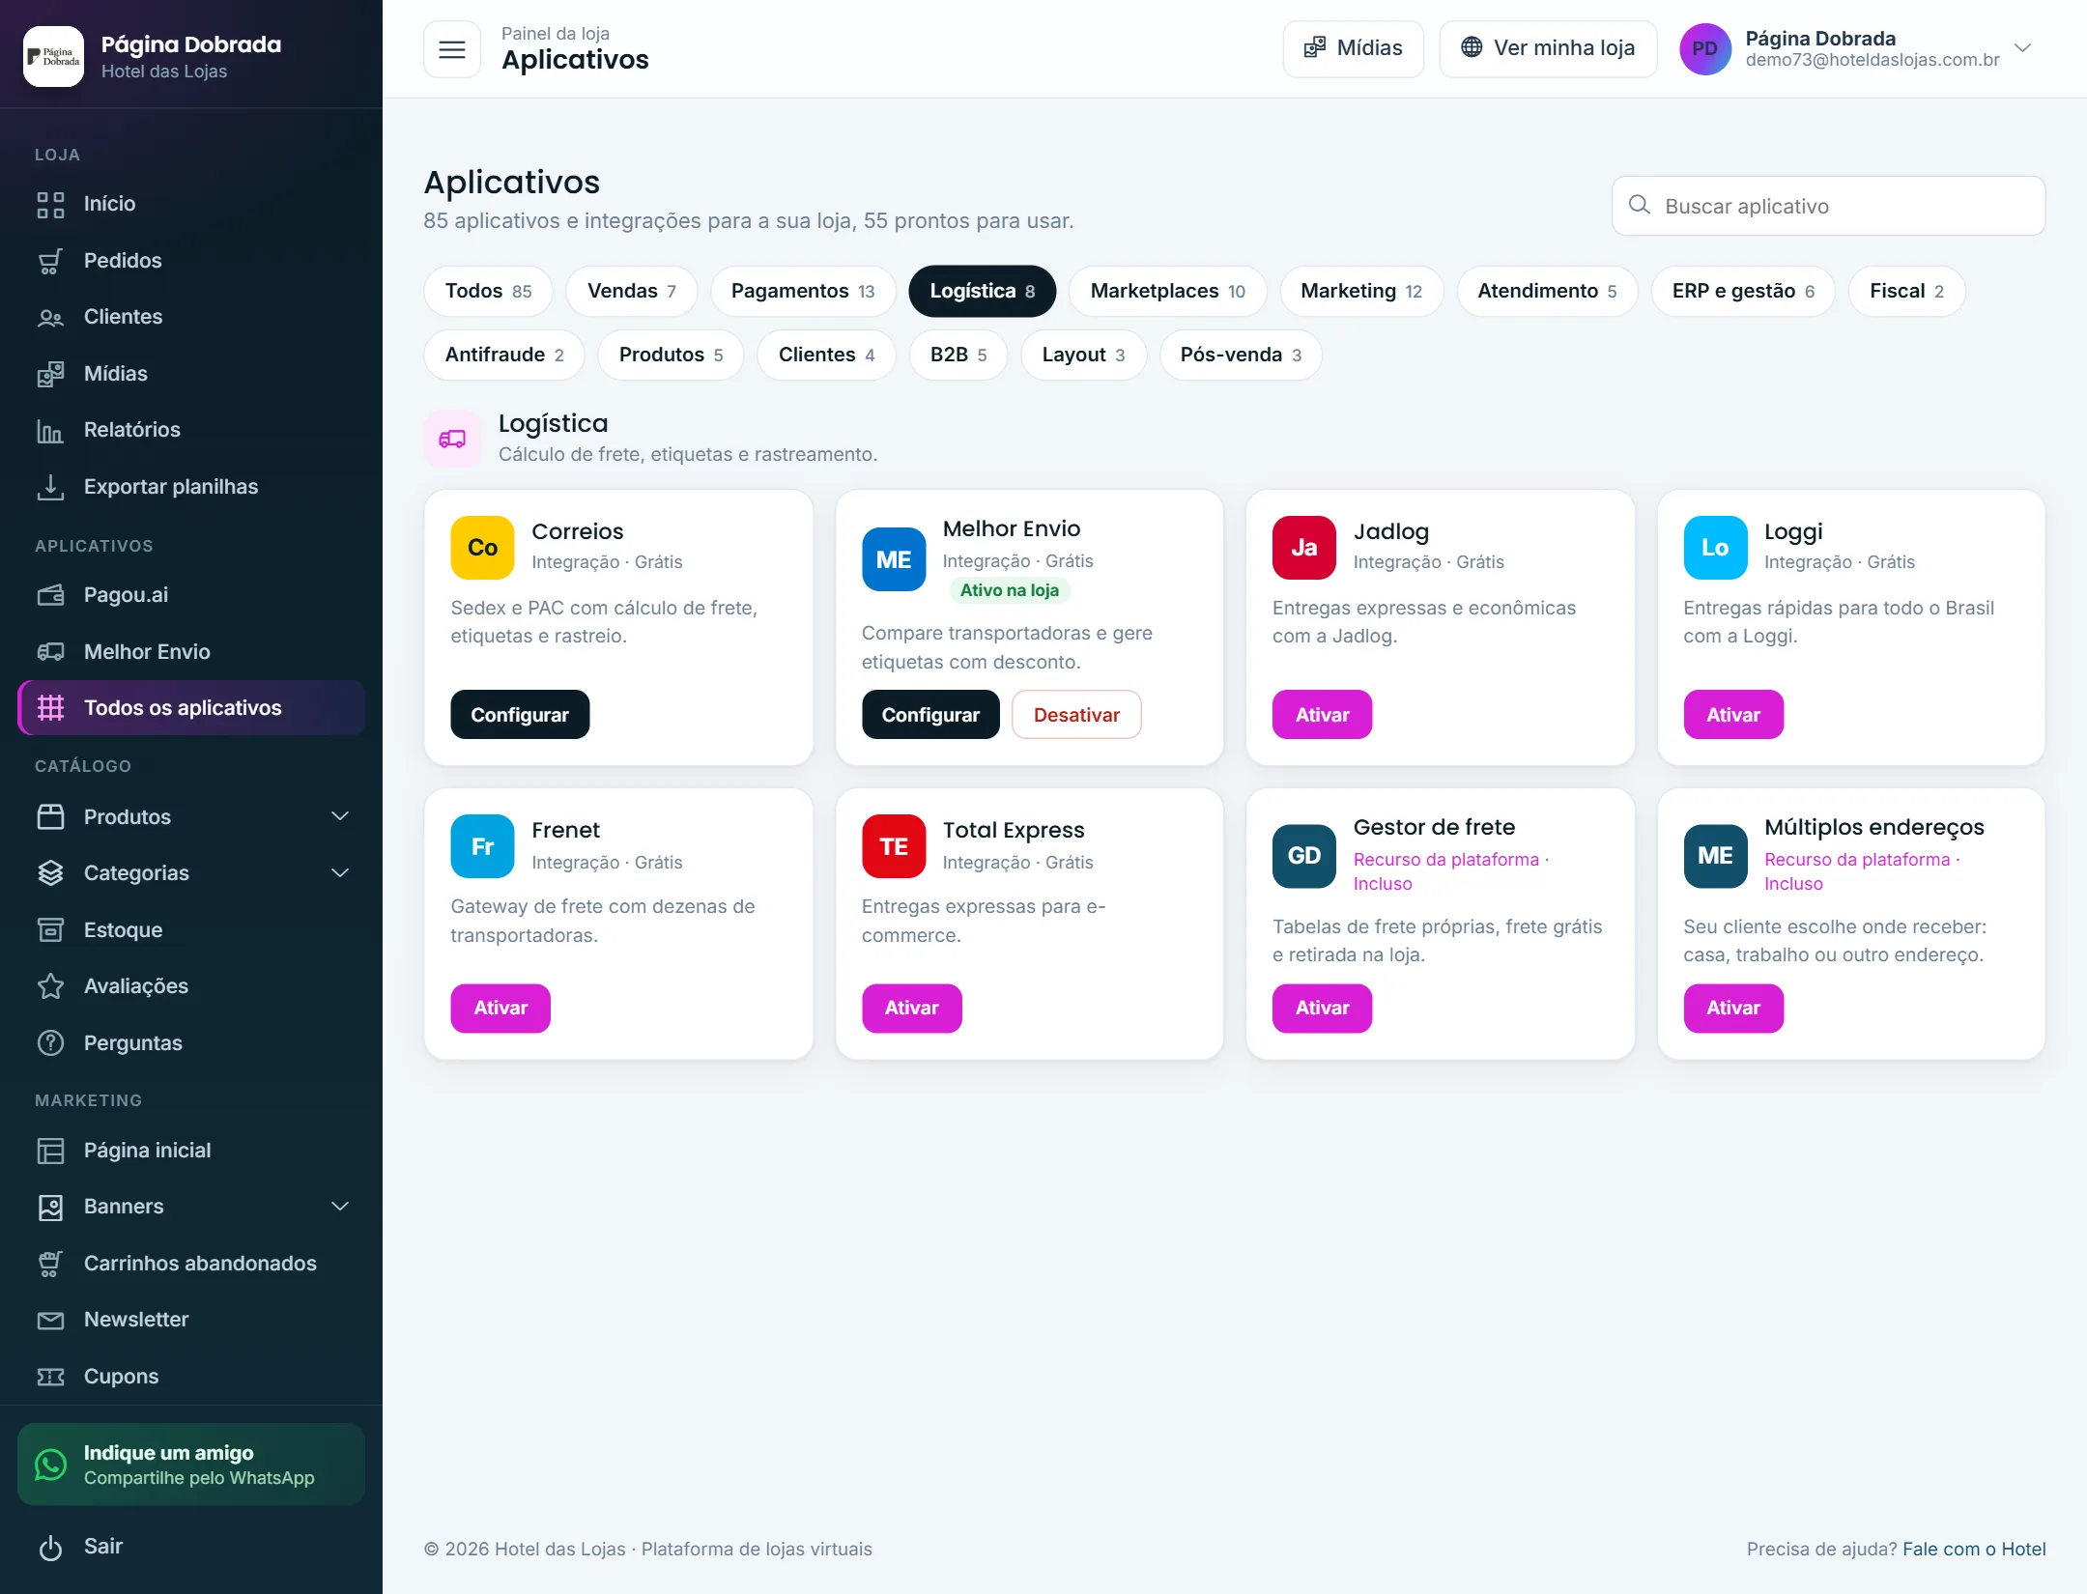The height and width of the screenshot is (1594, 2087).
Task: Click the Perguntas question mark icon
Action: click(x=50, y=1043)
